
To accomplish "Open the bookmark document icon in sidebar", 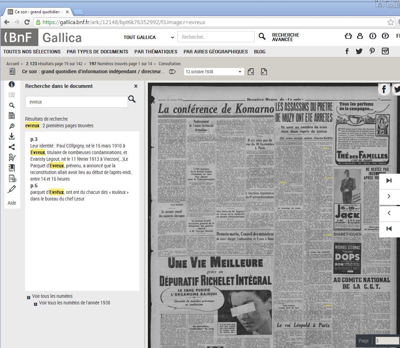I will click(12, 168).
